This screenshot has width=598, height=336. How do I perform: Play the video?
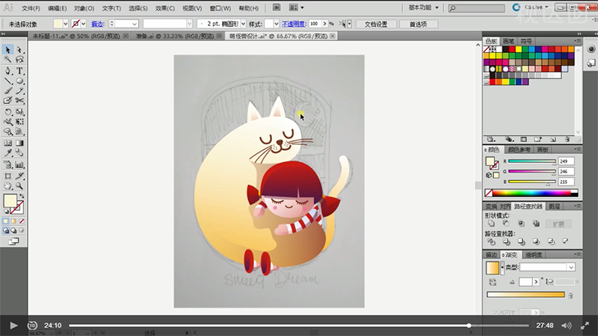(x=13, y=326)
